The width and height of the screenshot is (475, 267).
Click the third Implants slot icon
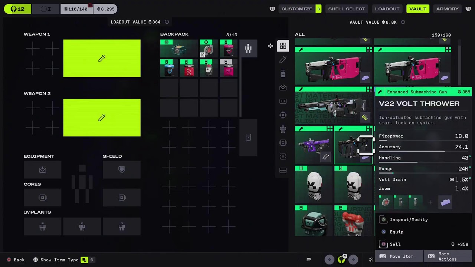122,226
